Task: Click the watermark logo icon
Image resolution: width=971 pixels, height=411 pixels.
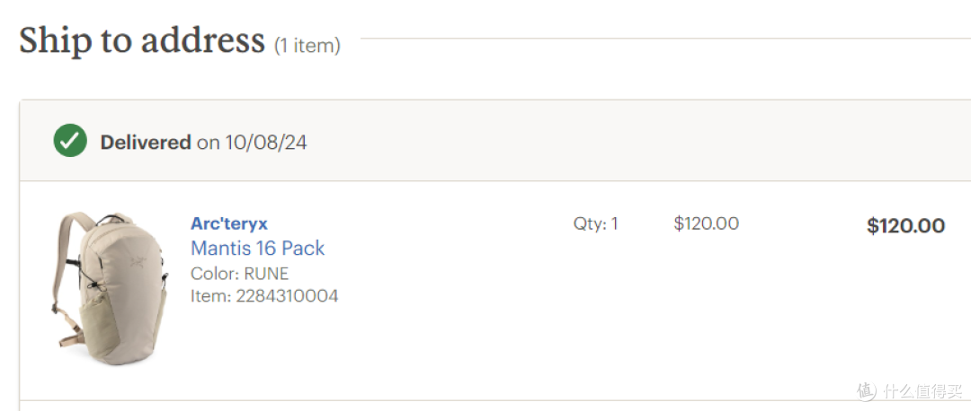Action: (x=867, y=390)
